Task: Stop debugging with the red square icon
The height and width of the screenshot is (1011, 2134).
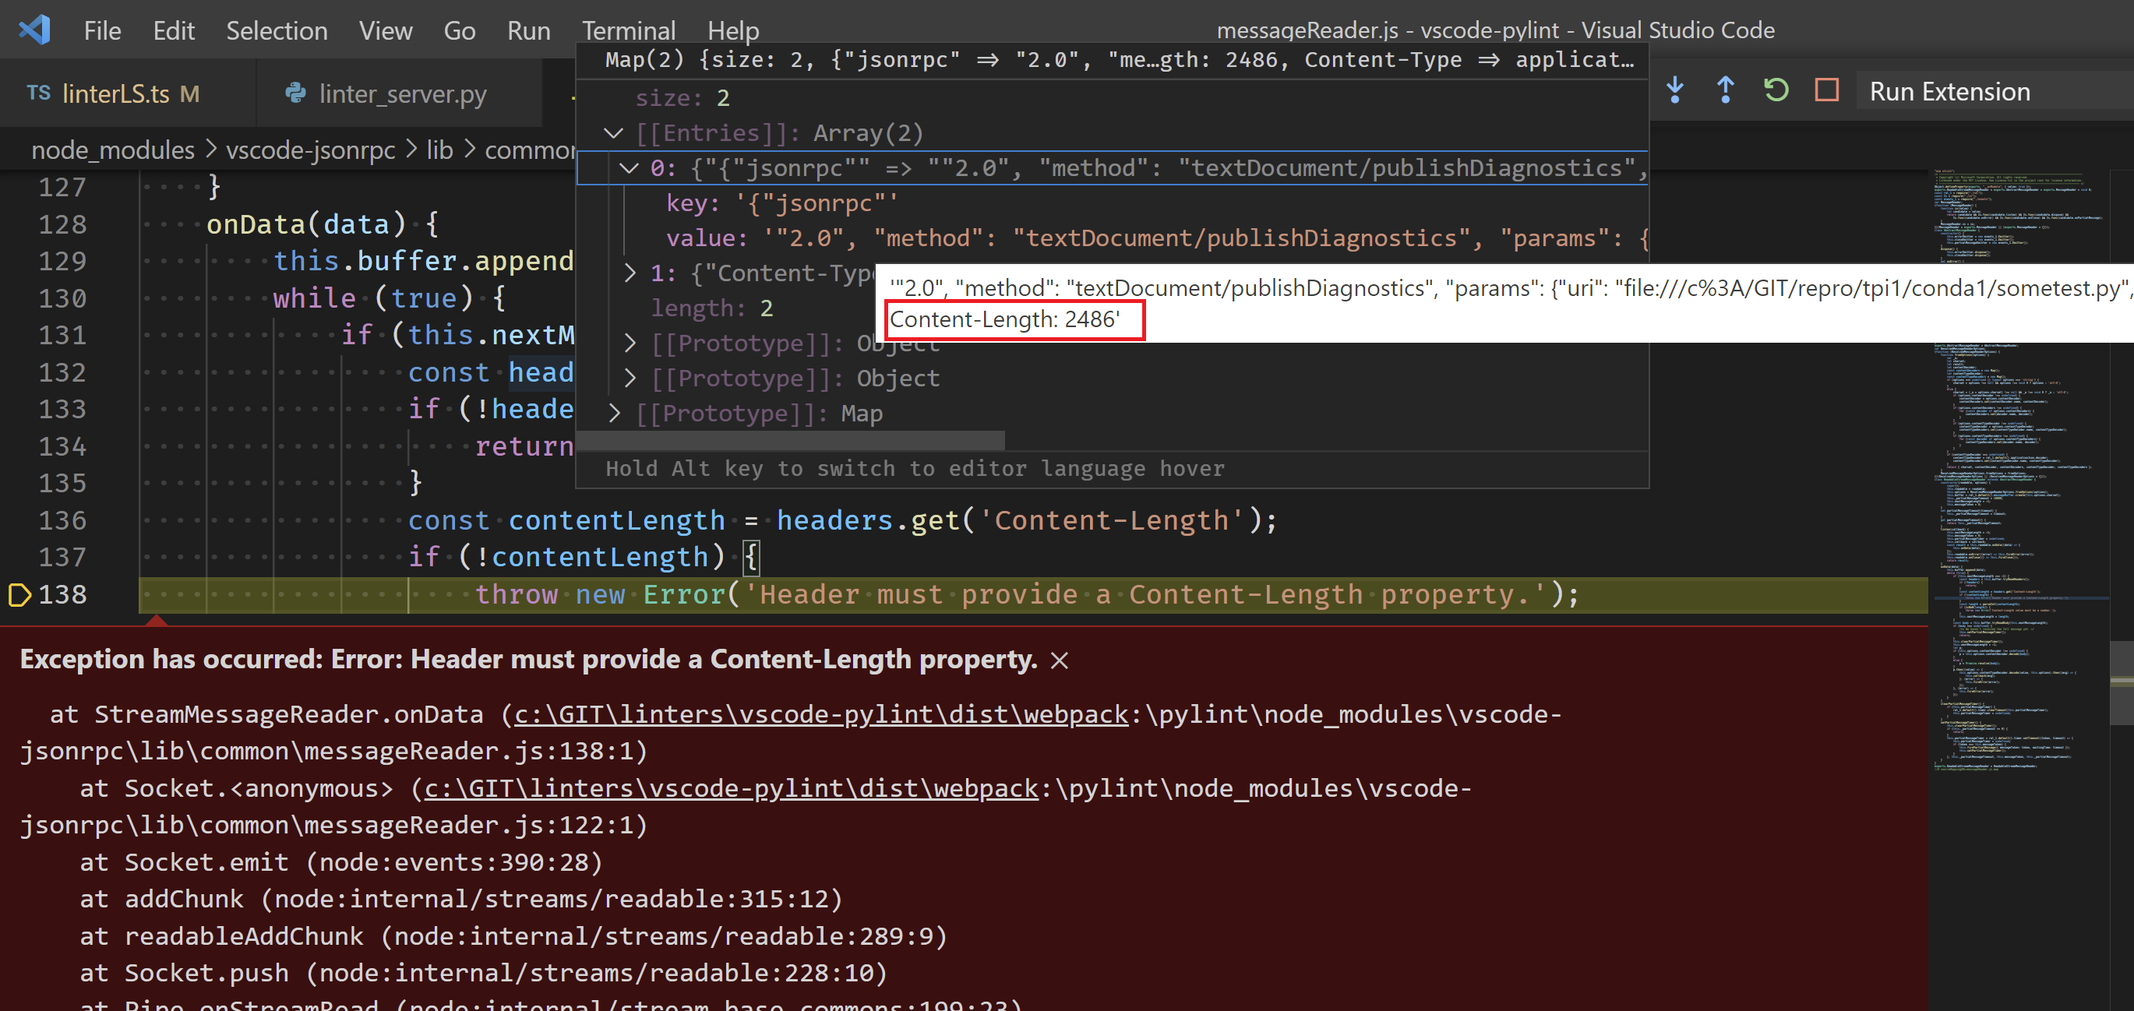Action: 1827,90
